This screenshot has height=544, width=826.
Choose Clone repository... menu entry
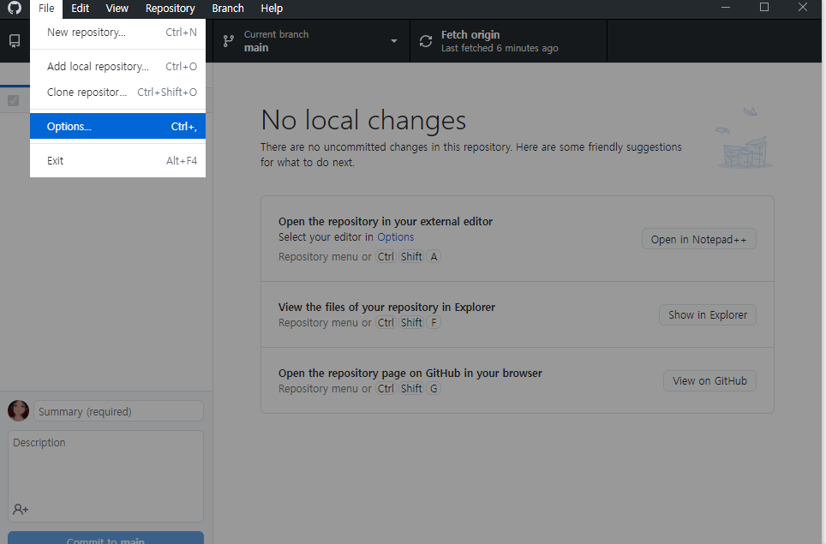(x=117, y=93)
